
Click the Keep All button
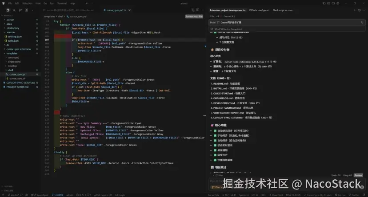pos(348,175)
